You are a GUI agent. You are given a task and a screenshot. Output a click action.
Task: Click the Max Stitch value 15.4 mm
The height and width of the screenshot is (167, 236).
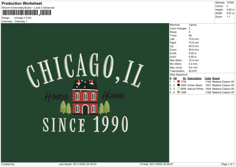tap(194, 60)
